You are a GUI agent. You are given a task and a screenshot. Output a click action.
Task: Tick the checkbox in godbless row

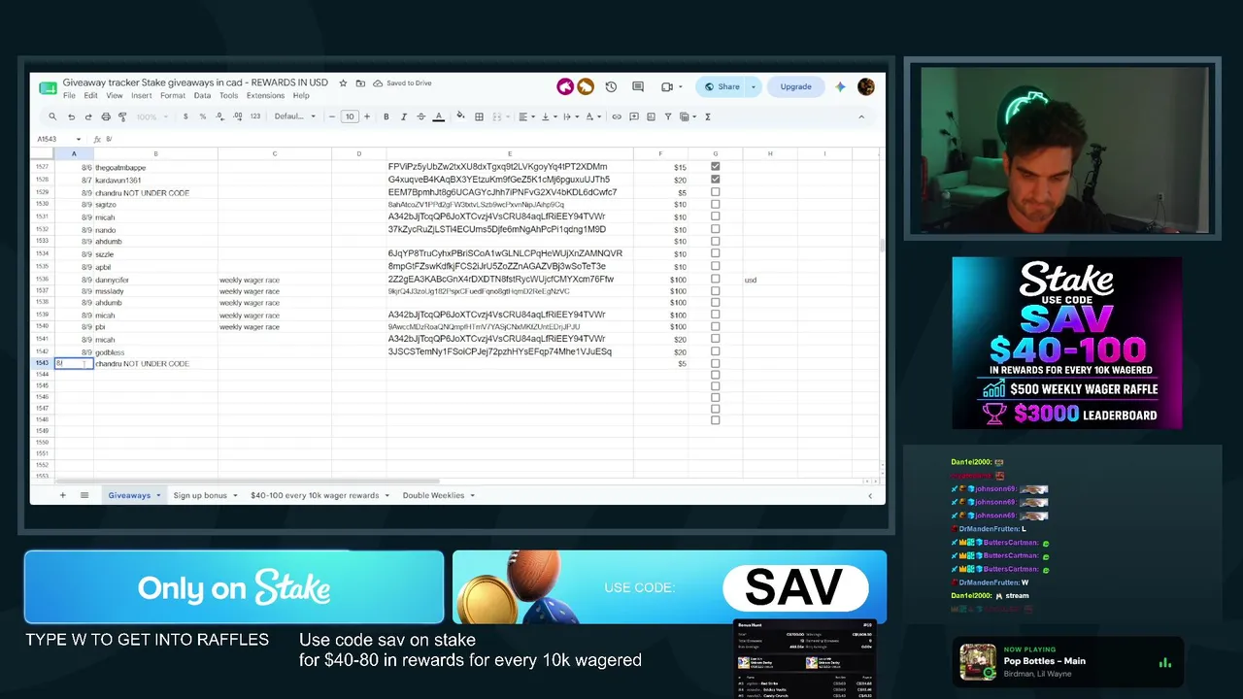click(716, 351)
